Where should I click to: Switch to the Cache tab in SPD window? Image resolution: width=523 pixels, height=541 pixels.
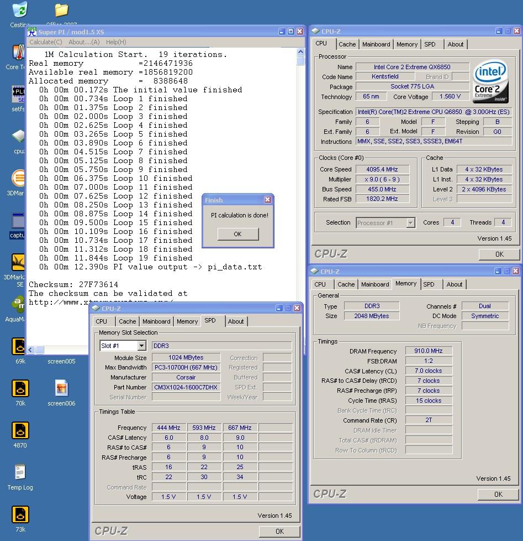click(127, 321)
